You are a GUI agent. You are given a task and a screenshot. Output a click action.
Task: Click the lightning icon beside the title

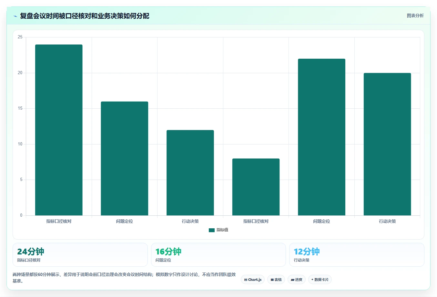pos(15,16)
